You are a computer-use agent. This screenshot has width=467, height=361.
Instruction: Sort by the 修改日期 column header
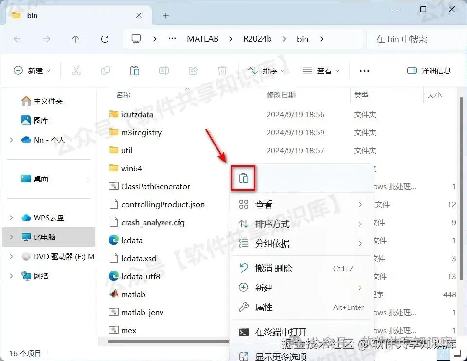coord(281,95)
